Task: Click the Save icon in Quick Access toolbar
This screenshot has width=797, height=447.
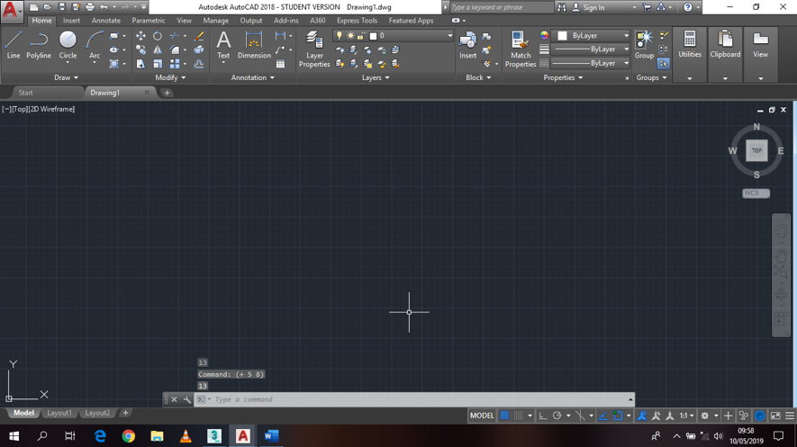Action: pos(61,7)
